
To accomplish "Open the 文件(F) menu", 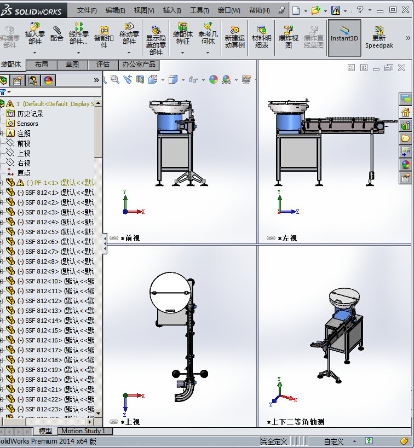I will coord(87,10).
